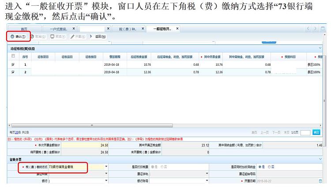Click the page number input box
Viewport: 331px width, 187px height.
[305, 133]
